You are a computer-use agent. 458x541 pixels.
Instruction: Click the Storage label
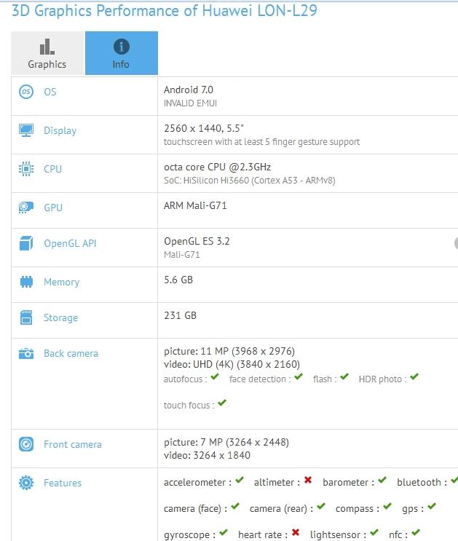pyautogui.click(x=60, y=317)
